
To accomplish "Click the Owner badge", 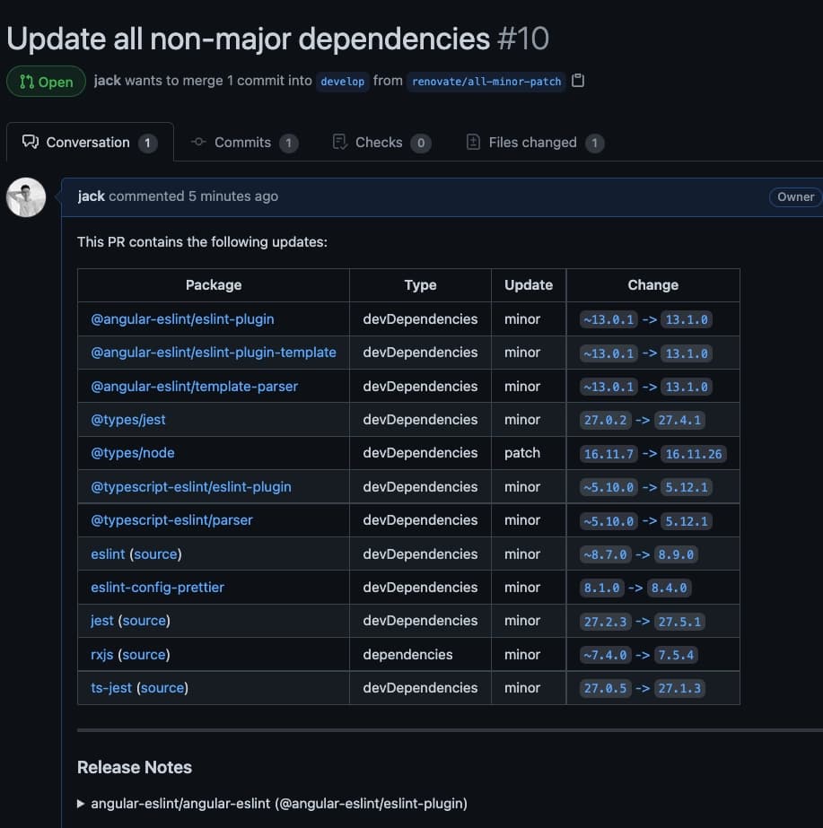I will coord(795,197).
